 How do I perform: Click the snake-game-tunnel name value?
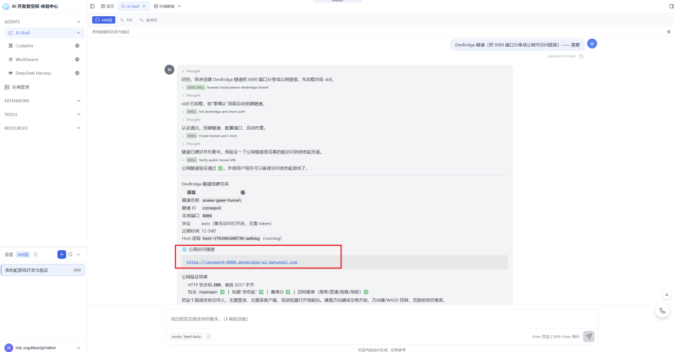[222, 200]
